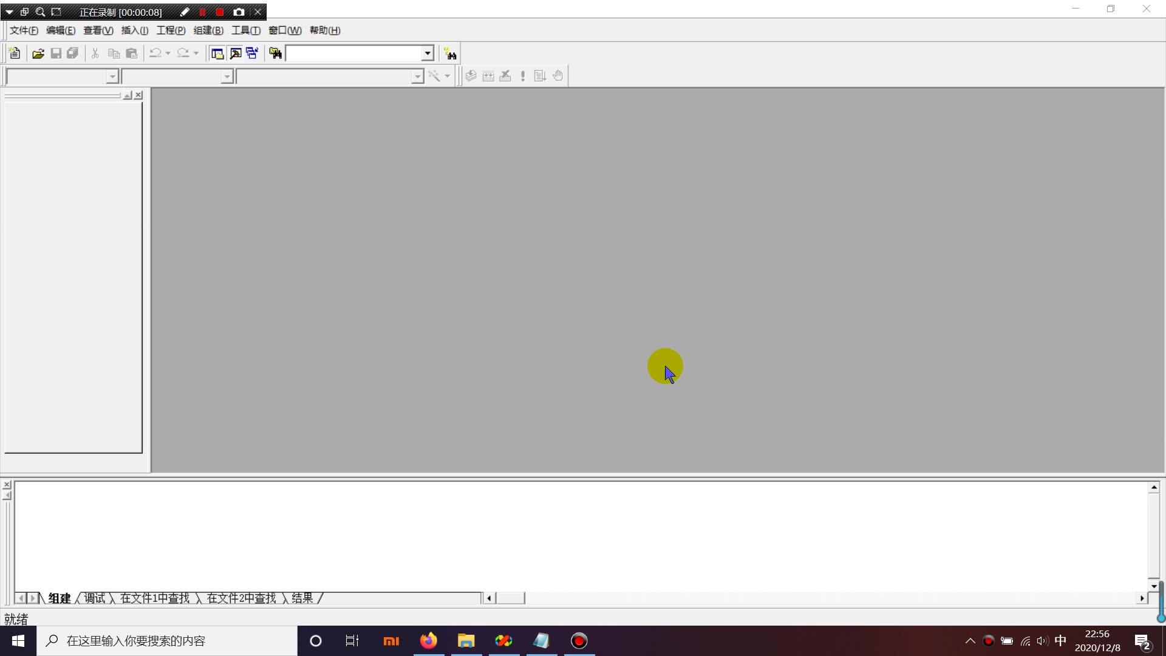Screen dimensions: 1166x656
Task: Click the Save floppy disk icon
Action: [56, 53]
